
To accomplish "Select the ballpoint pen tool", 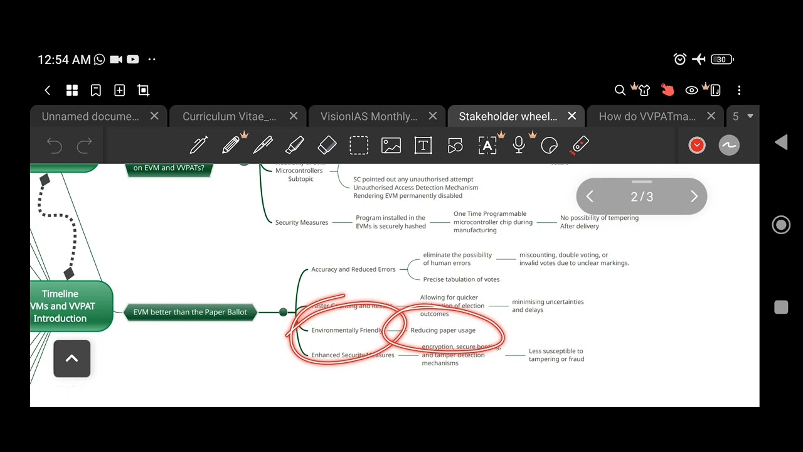I will click(x=263, y=146).
